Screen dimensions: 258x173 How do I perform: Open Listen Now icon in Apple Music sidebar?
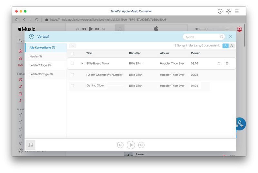(20, 51)
